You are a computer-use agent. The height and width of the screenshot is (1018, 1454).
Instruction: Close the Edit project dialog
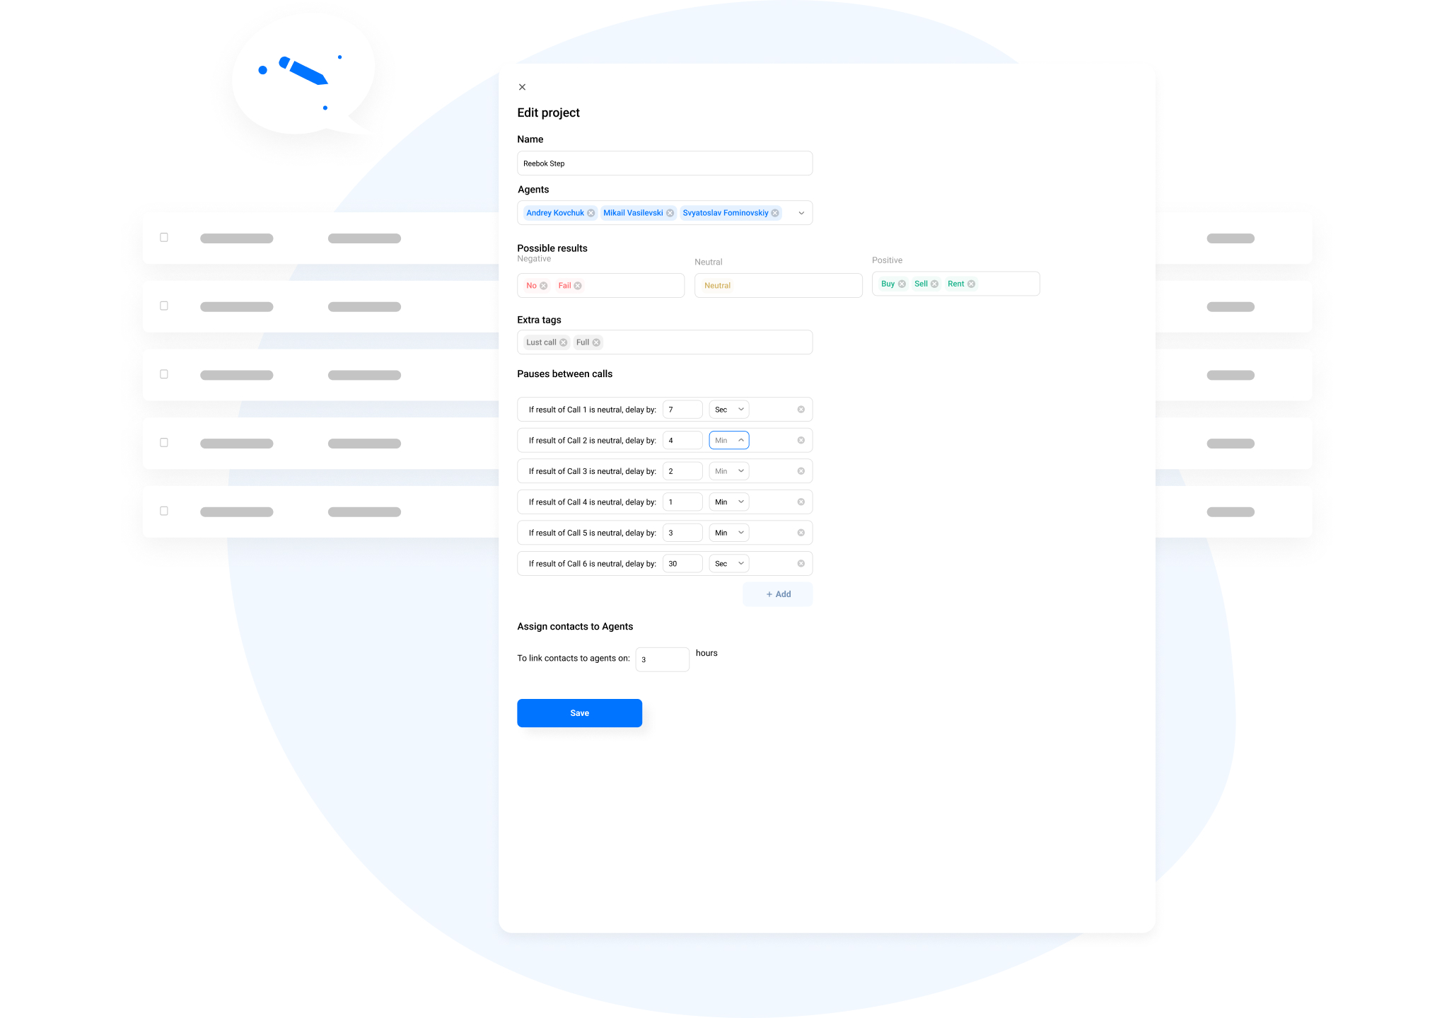(522, 87)
